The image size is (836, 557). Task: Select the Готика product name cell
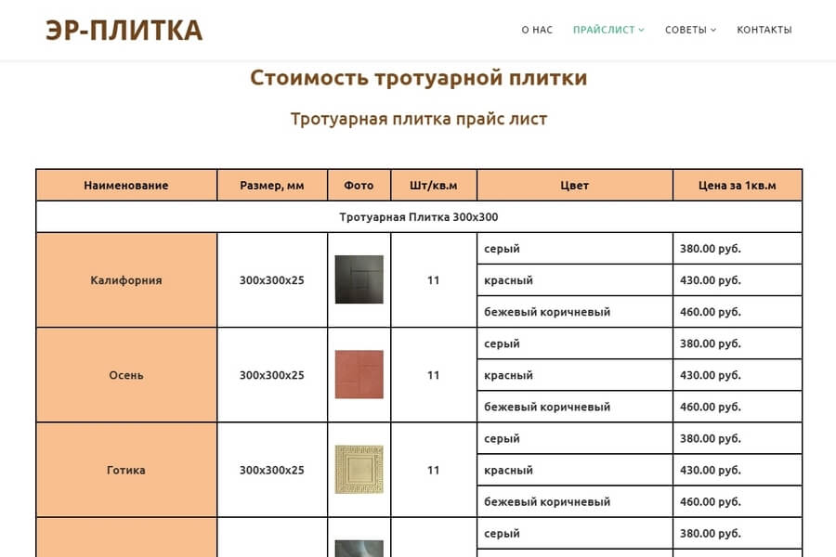(x=126, y=470)
